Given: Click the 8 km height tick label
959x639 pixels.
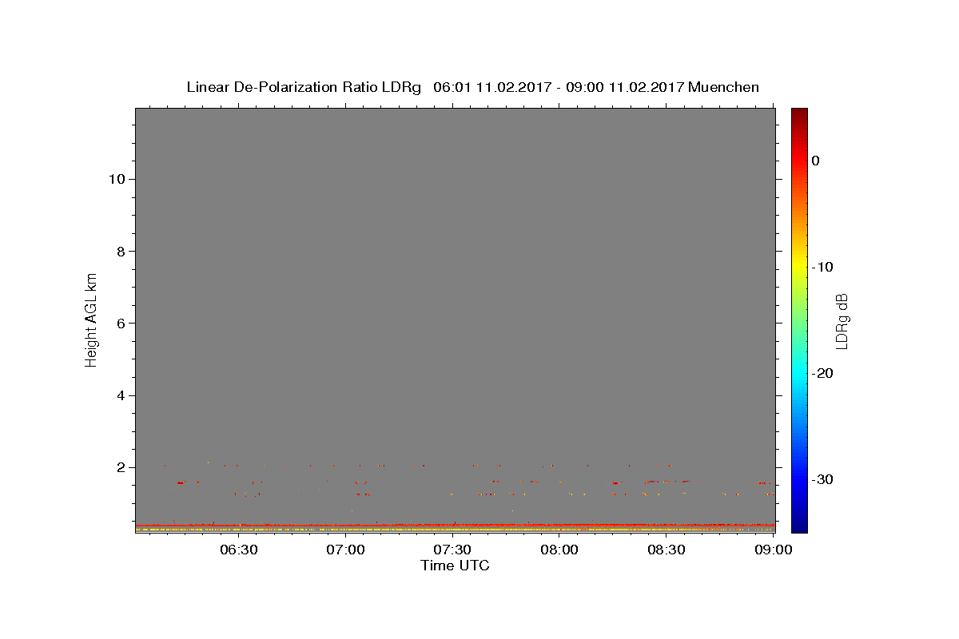Looking at the screenshot, I should pos(120,251).
